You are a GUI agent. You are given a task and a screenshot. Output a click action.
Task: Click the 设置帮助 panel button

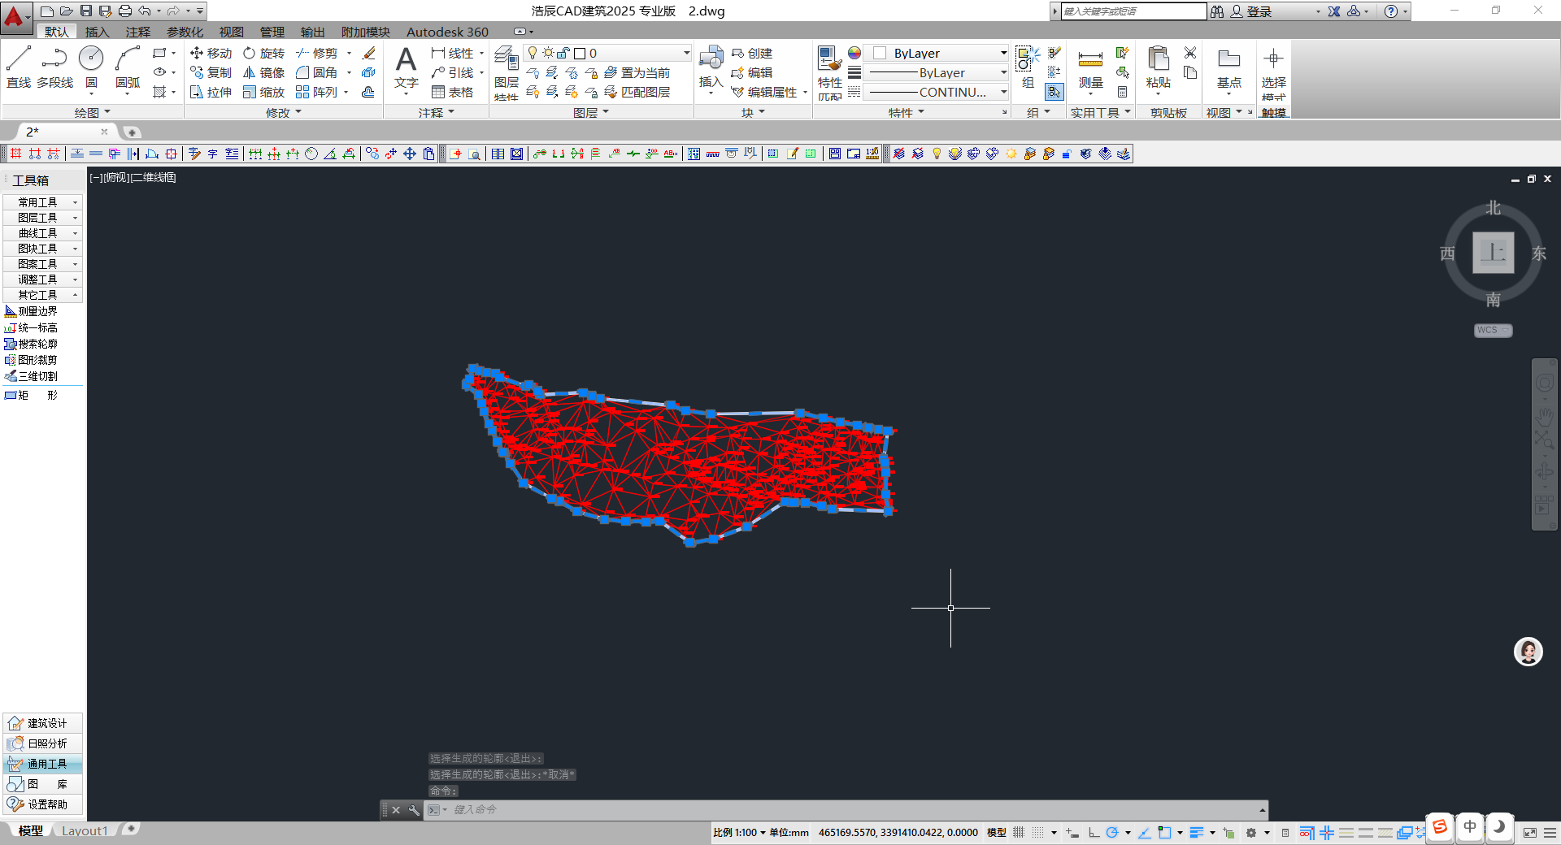pyautogui.click(x=42, y=804)
